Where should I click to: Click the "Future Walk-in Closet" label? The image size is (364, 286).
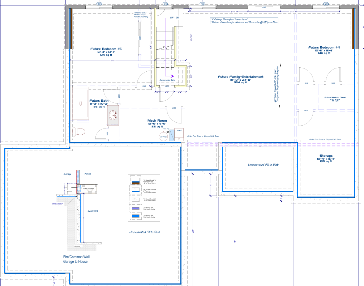[335, 97]
